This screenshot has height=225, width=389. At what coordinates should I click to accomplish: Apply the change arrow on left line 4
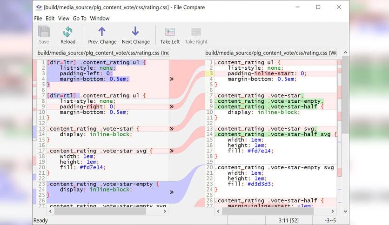point(172,79)
